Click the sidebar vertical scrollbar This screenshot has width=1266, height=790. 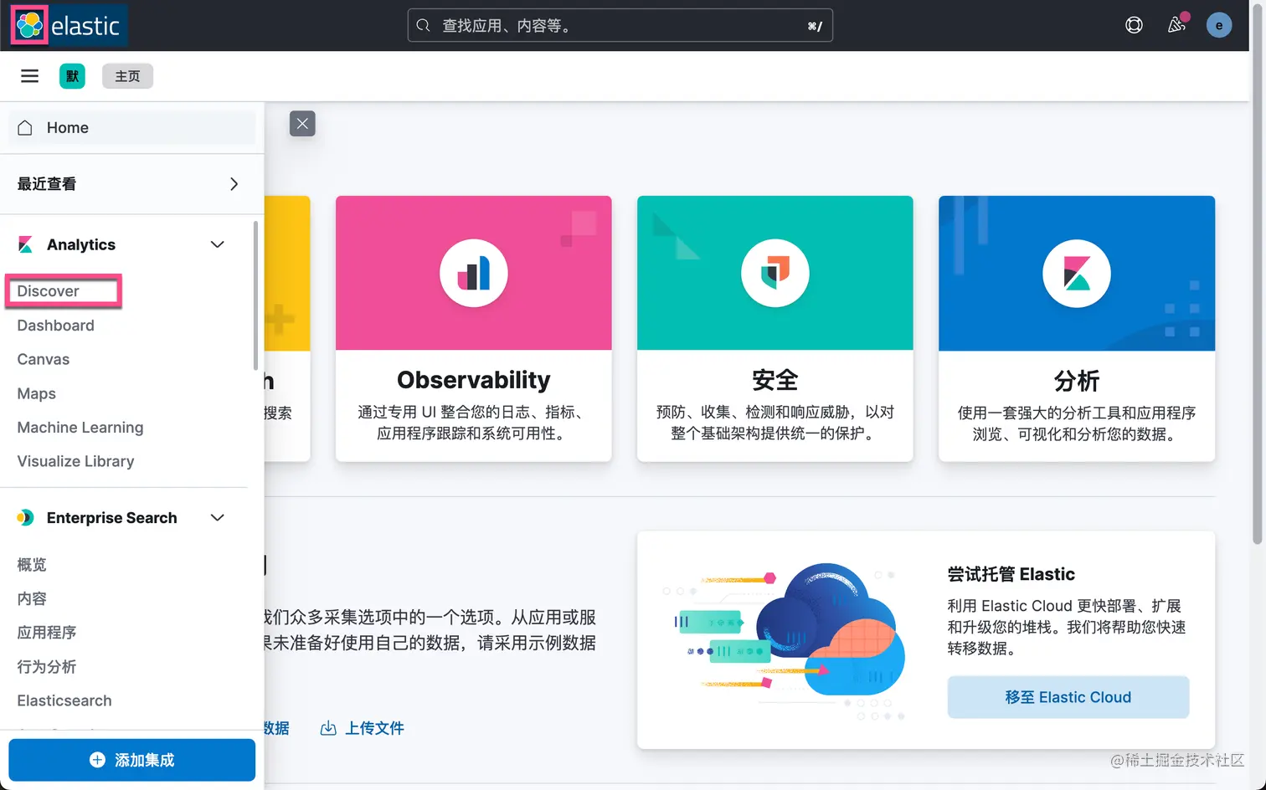[x=255, y=295]
